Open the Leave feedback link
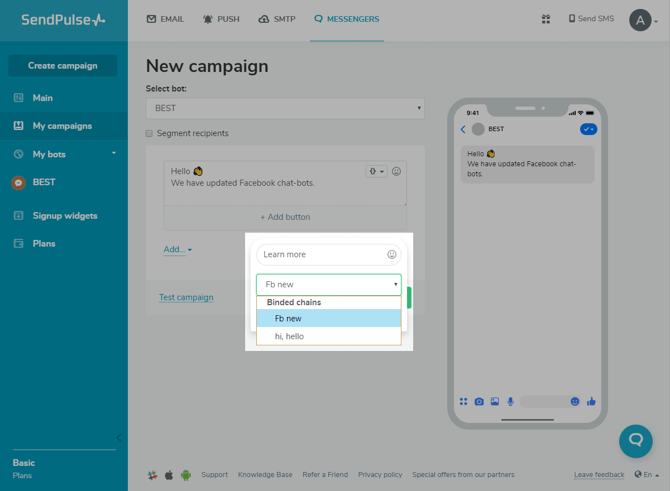The height and width of the screenshot is (491, 670). click(599, 475)
